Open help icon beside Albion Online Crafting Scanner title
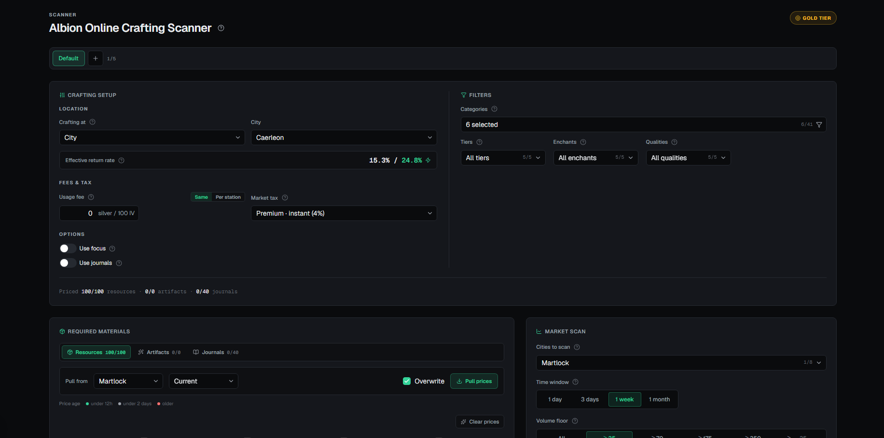 click(221, 28)
